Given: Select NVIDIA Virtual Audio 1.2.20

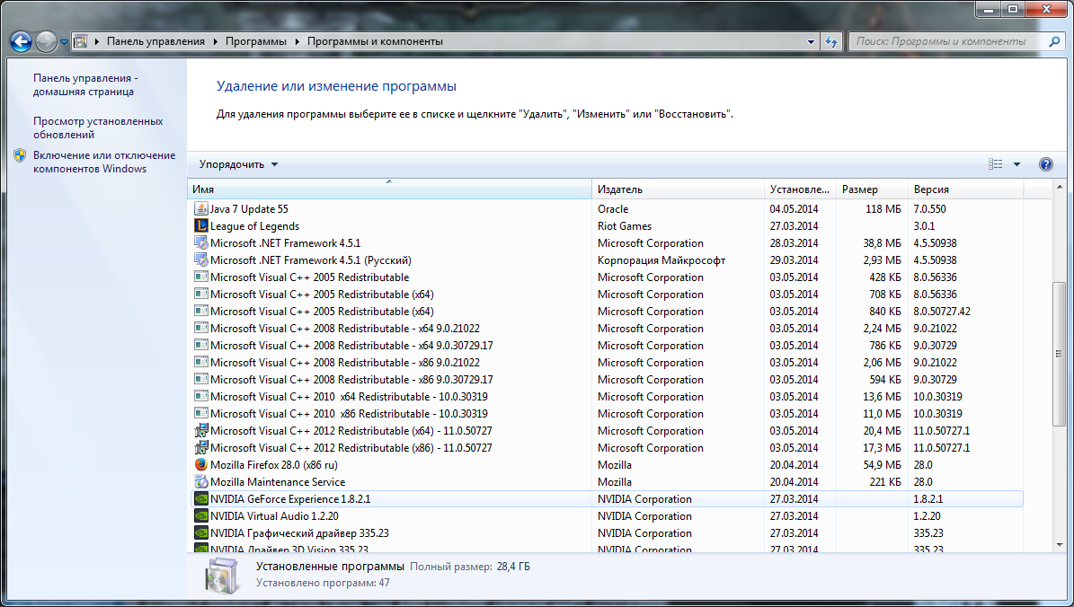Looking at the screenshot, I should click(606, 516).
